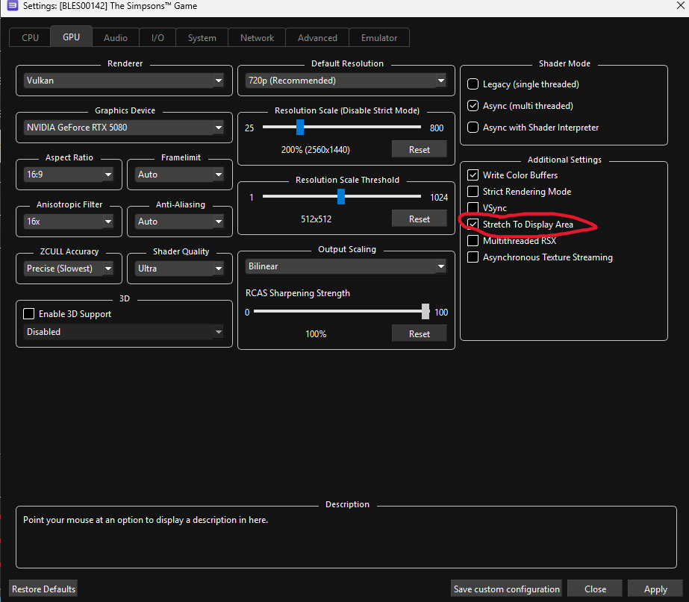Switch to the Network tab
This screenshot has height=602, width=689.
pyautogui.click(x=257, y=38)
